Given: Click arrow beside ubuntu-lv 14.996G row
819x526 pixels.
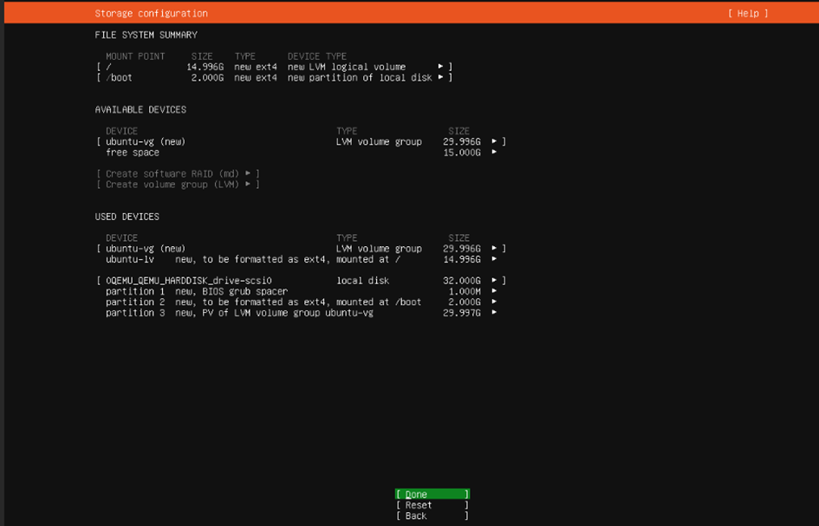Looking at the screenshot, I should point(494,259).
